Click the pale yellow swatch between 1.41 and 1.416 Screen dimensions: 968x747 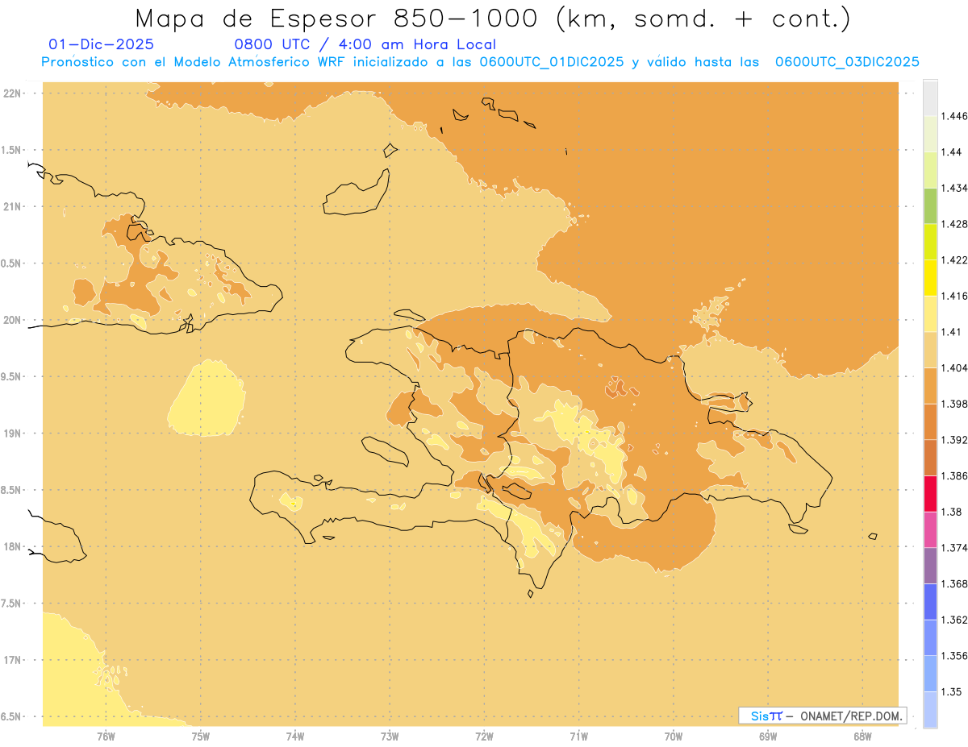tap(930, 313)
